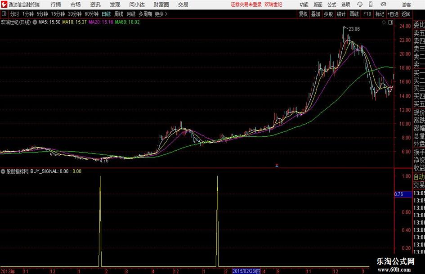
Task: Switch to the 5分钟 period
Action: pyautogui.click(x=42, y=14)
